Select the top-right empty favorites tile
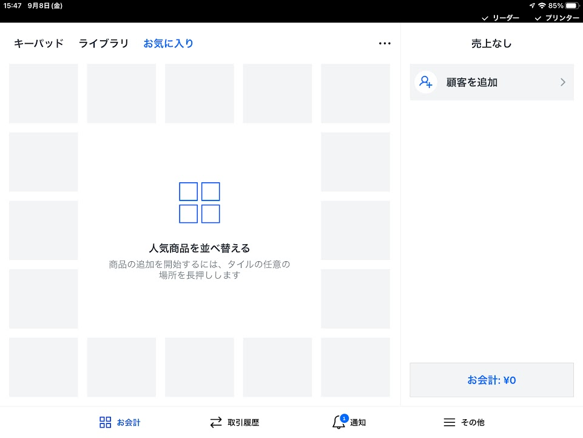 tap(356, 94)
